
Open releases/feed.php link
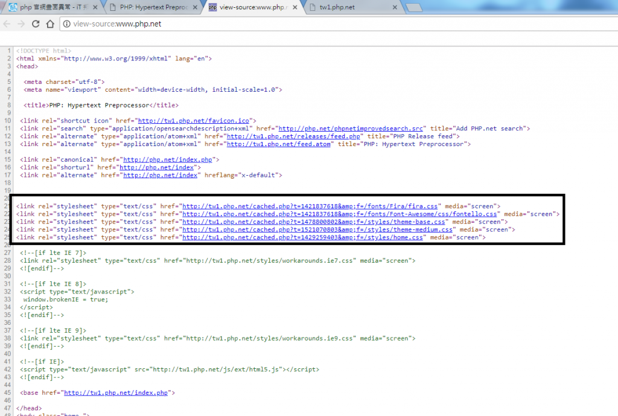click(294, 136)
